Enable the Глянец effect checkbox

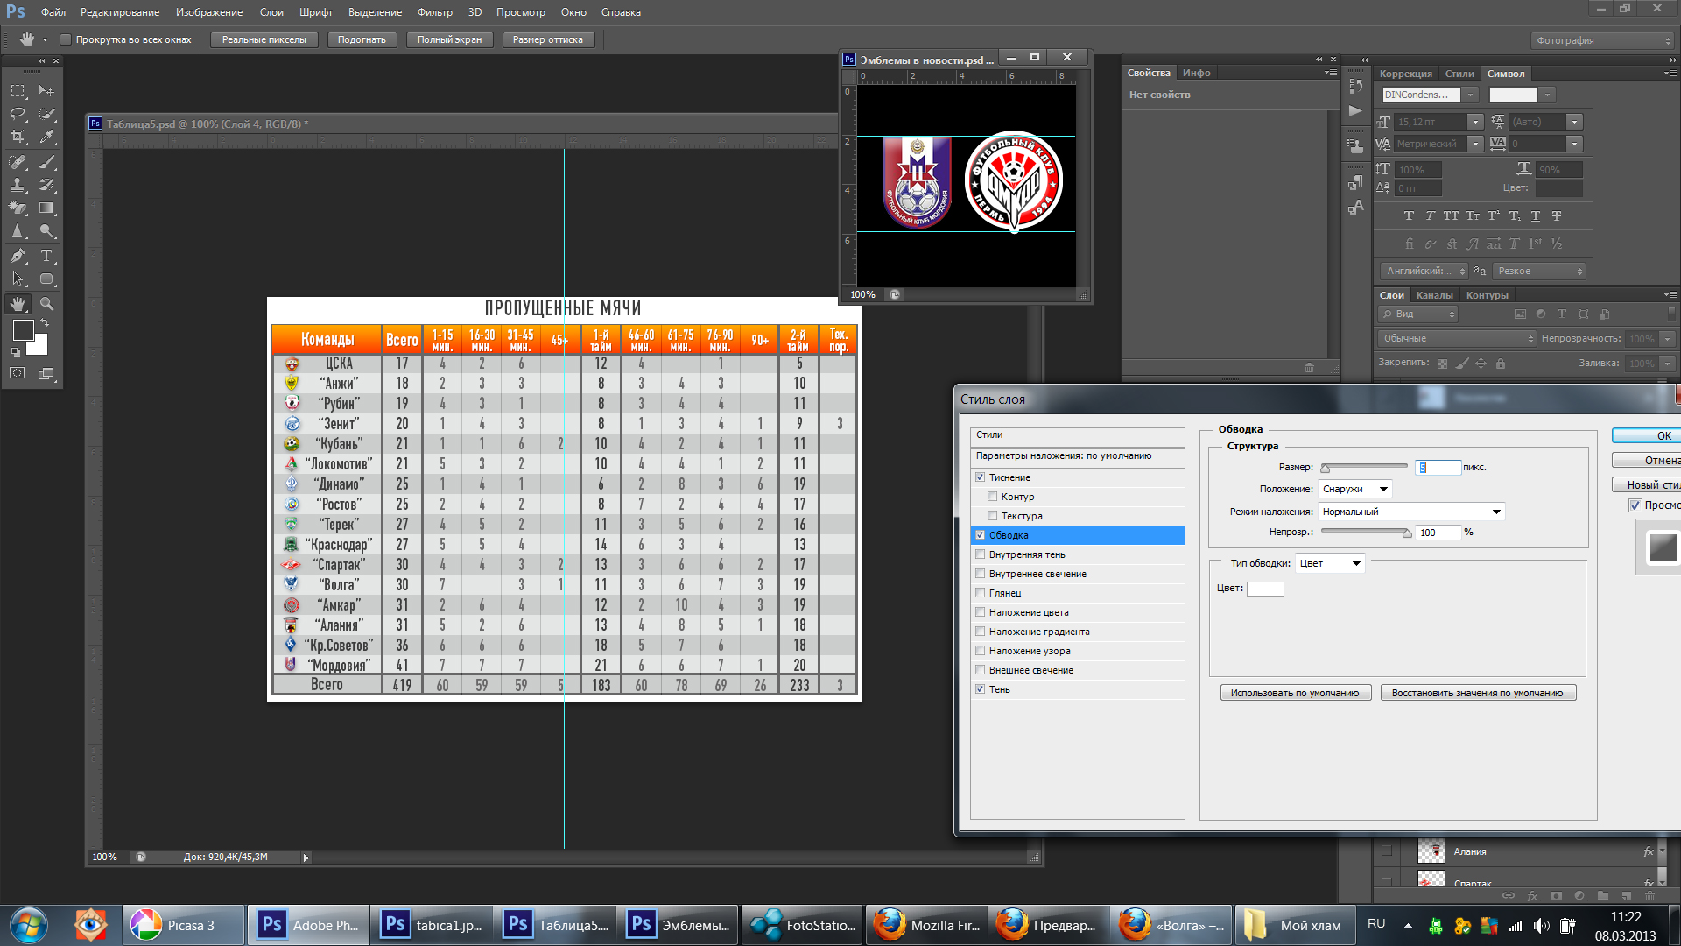point(980,593)
